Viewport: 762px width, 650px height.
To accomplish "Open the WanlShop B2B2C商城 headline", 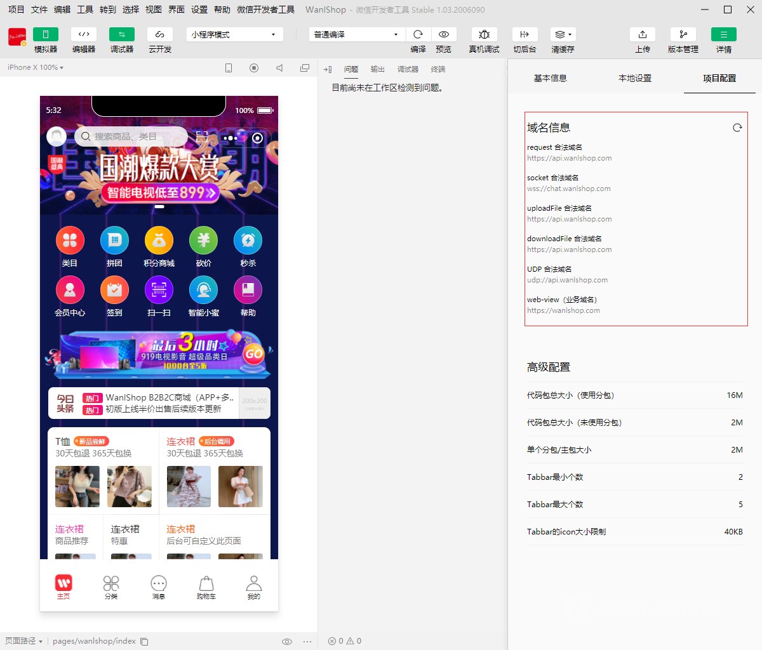I will coord(170,398).
